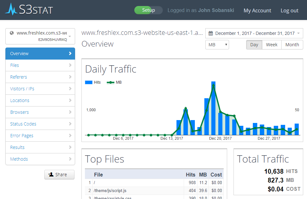Click the chevron arrow next to Files
This screenshot has width=307, height=199.
(x=70, y=65)
